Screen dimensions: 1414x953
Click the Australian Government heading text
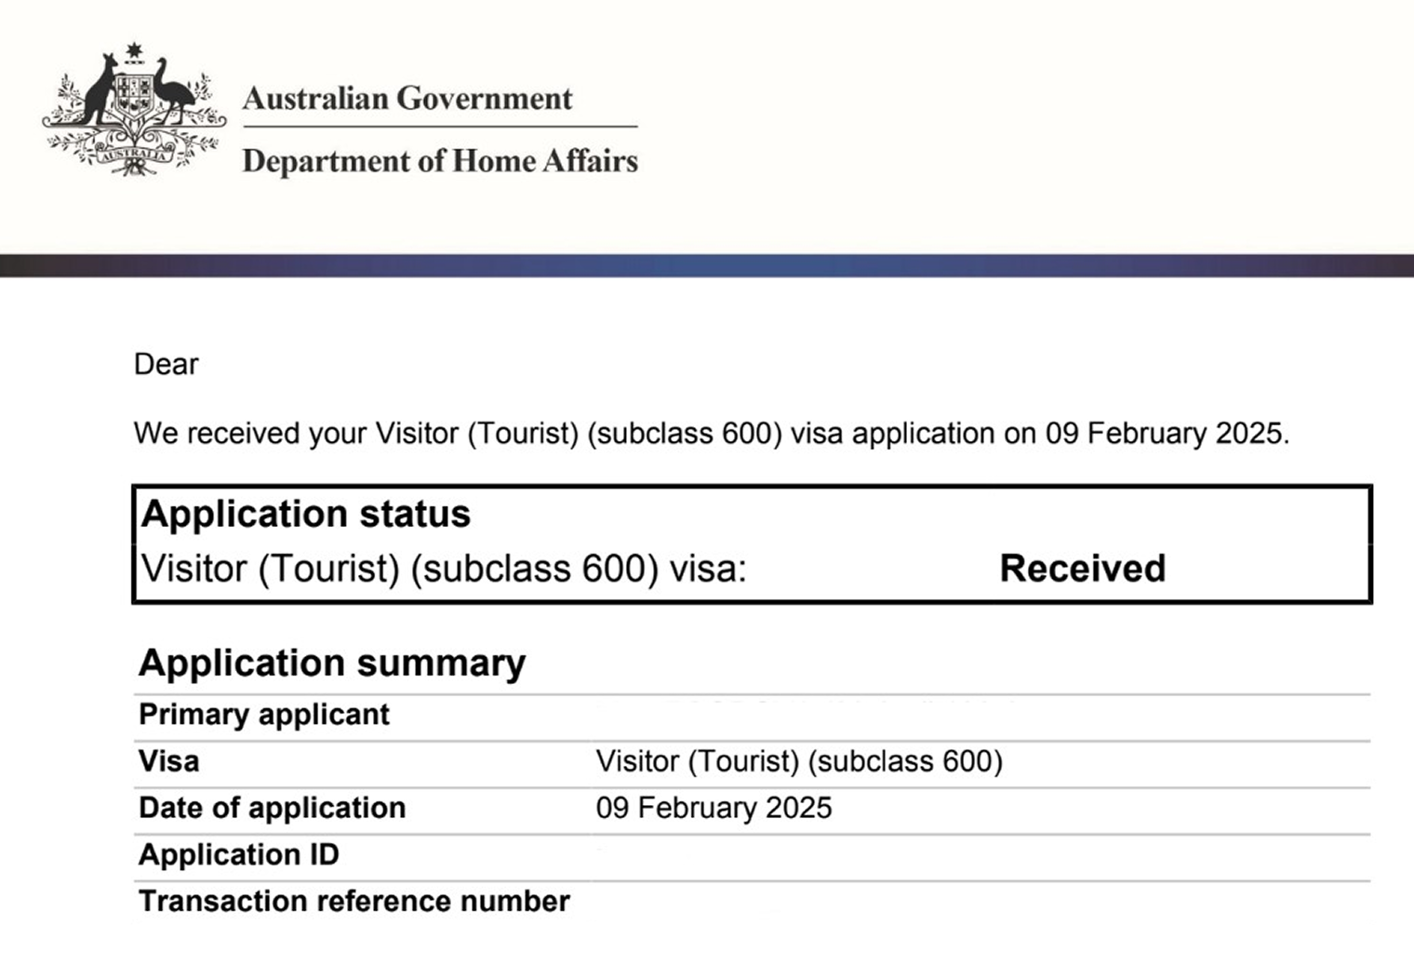coord(407,99)
